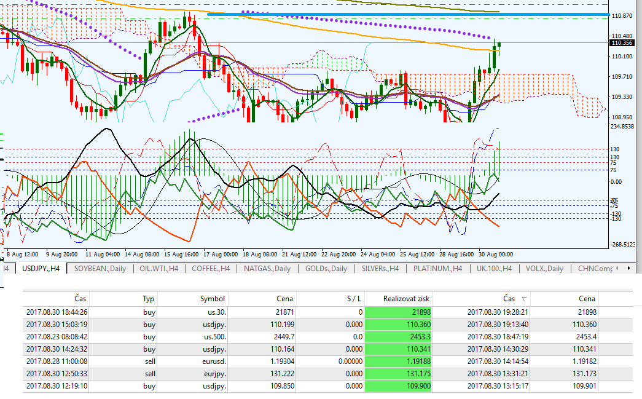
Task: Go to the NATGAS.,Daily tab
Action: pyautogui.click(x=267, y=269)
